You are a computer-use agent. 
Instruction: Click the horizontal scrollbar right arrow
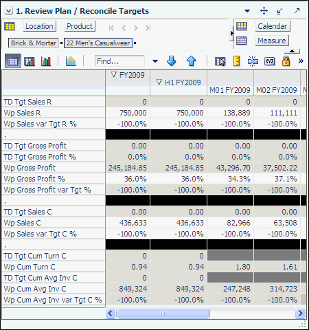(x=300, y=313)
